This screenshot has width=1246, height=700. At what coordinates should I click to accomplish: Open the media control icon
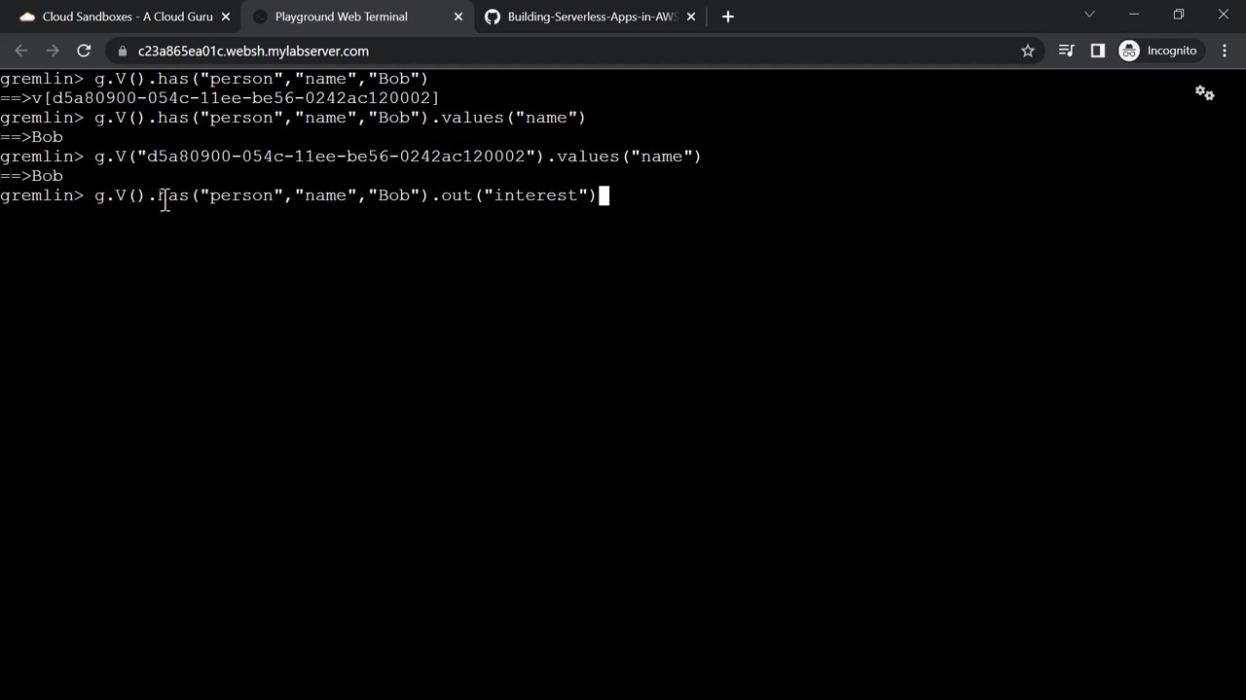(1066, 51)
